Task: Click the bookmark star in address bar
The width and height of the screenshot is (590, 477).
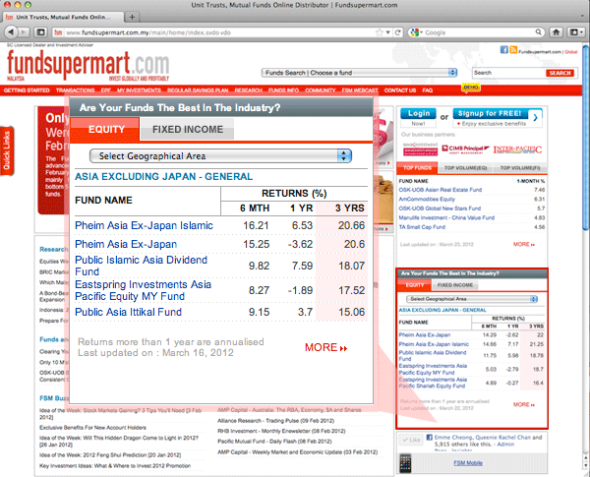Action: 380,32
